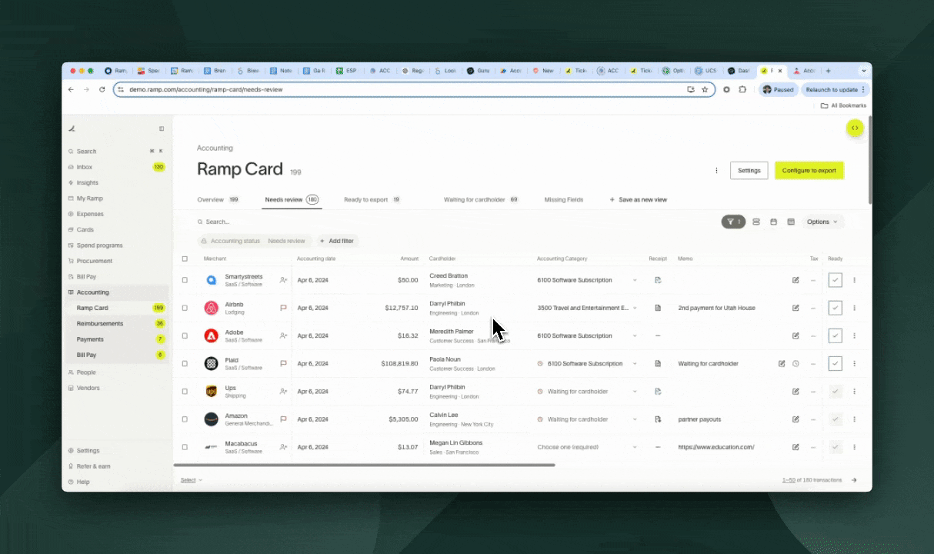Check the Adobe row checkbox

185,335
